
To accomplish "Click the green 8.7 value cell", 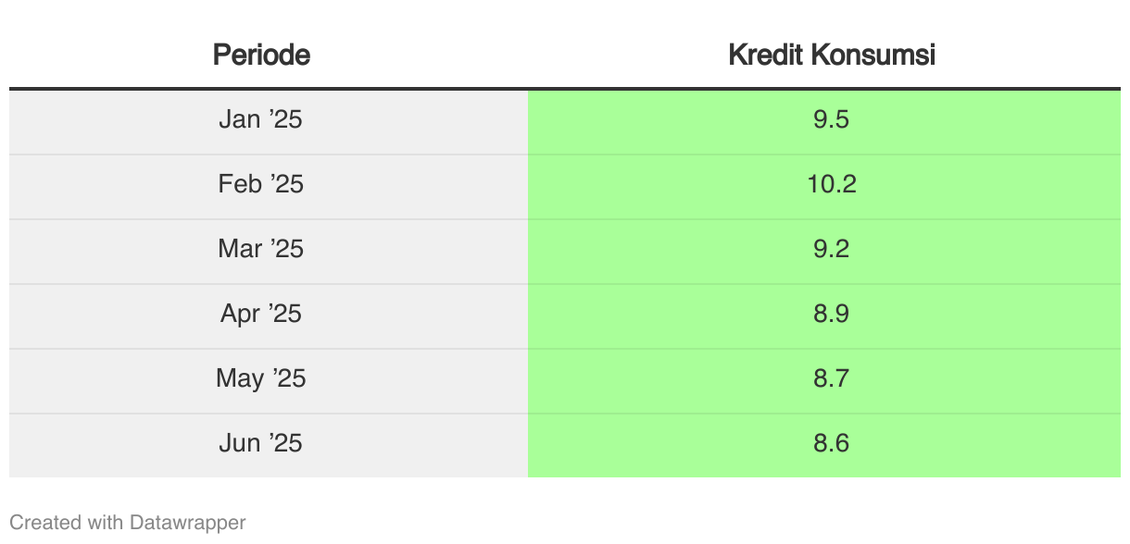I will click(x=824, y=381).
